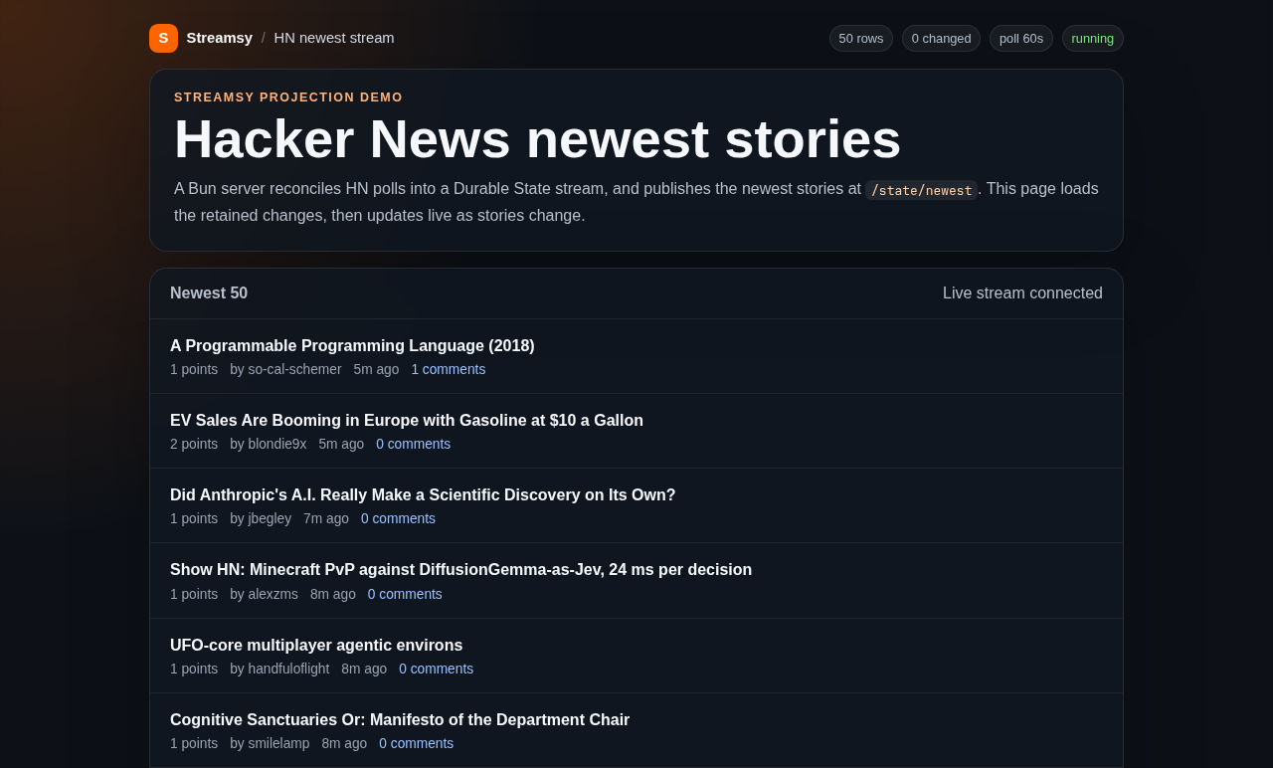1273x768 pixels.
Task: Click the Live stream connected status
Action: click(1022, 293)
